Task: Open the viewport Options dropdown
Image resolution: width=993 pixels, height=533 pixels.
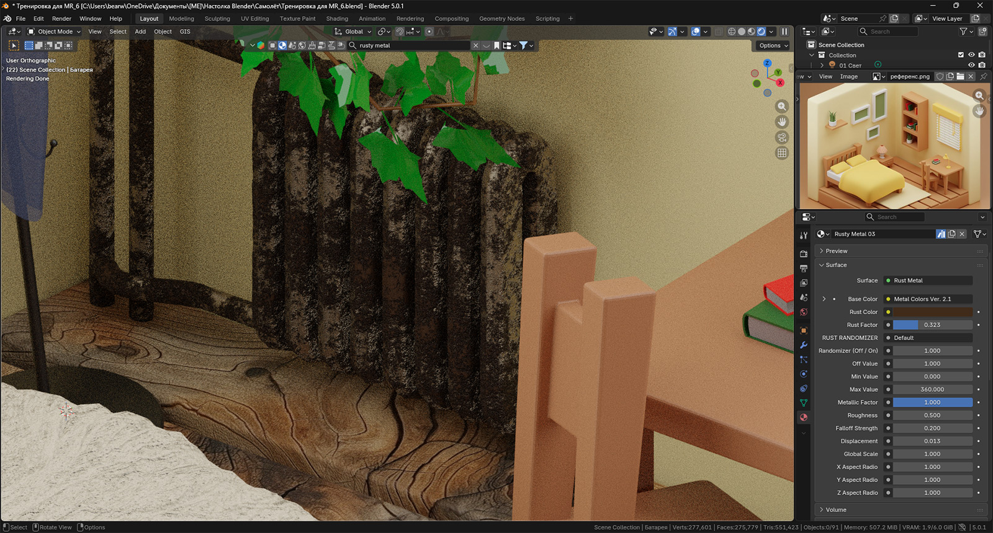Action: tap(773, 45)
